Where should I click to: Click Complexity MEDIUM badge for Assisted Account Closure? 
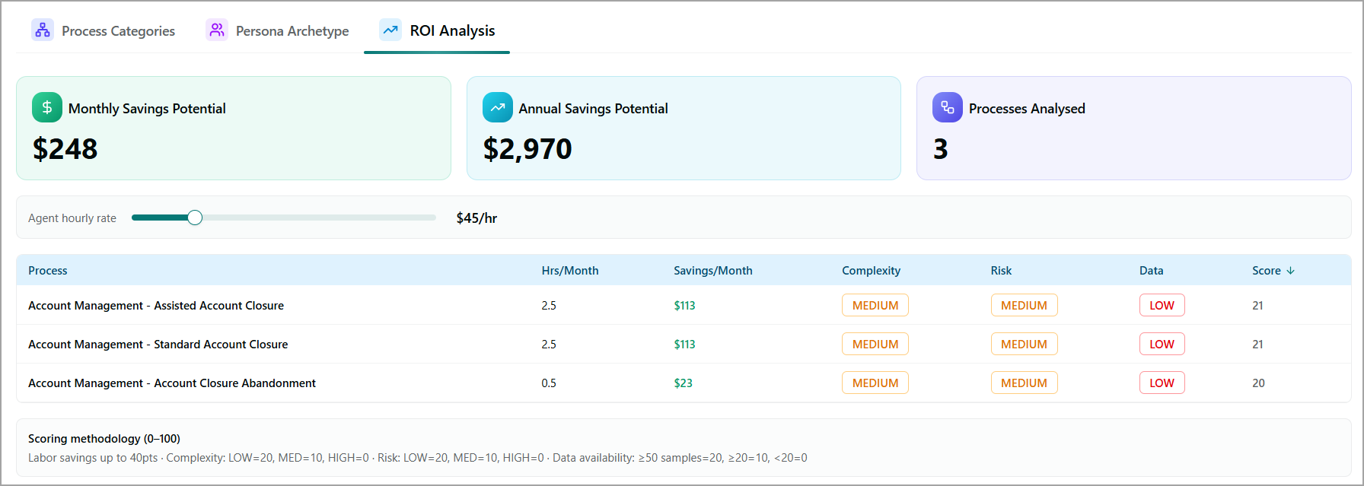875,305
